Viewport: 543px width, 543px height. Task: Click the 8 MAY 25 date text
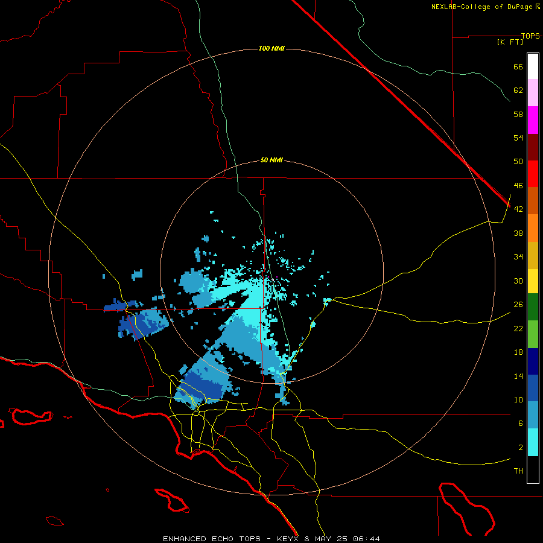[x=327, y=539]
